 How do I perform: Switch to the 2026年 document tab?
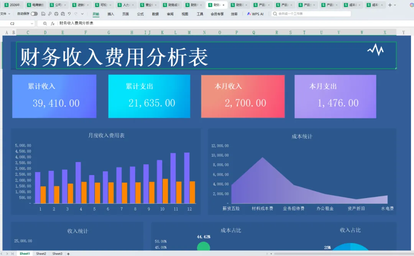13,5
